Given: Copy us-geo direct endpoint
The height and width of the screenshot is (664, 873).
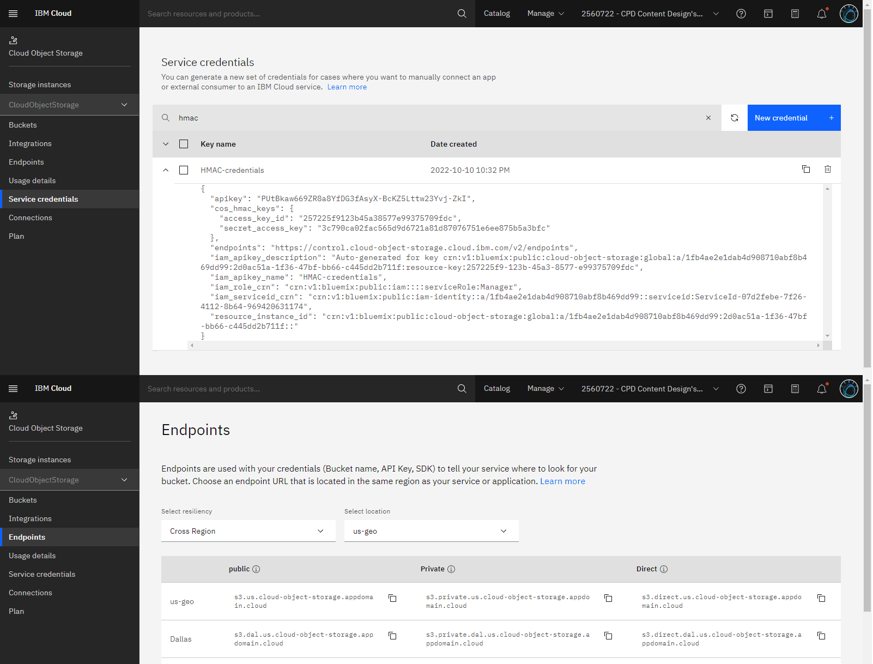Looking at the screenshot, I should coord(821,598).
